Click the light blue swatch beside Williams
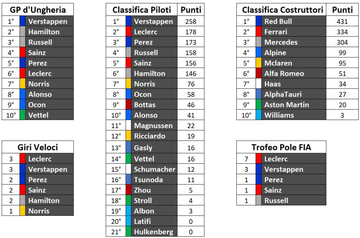Image resolution: width=360 pixels, height=238 pixels. pos(258,115)
